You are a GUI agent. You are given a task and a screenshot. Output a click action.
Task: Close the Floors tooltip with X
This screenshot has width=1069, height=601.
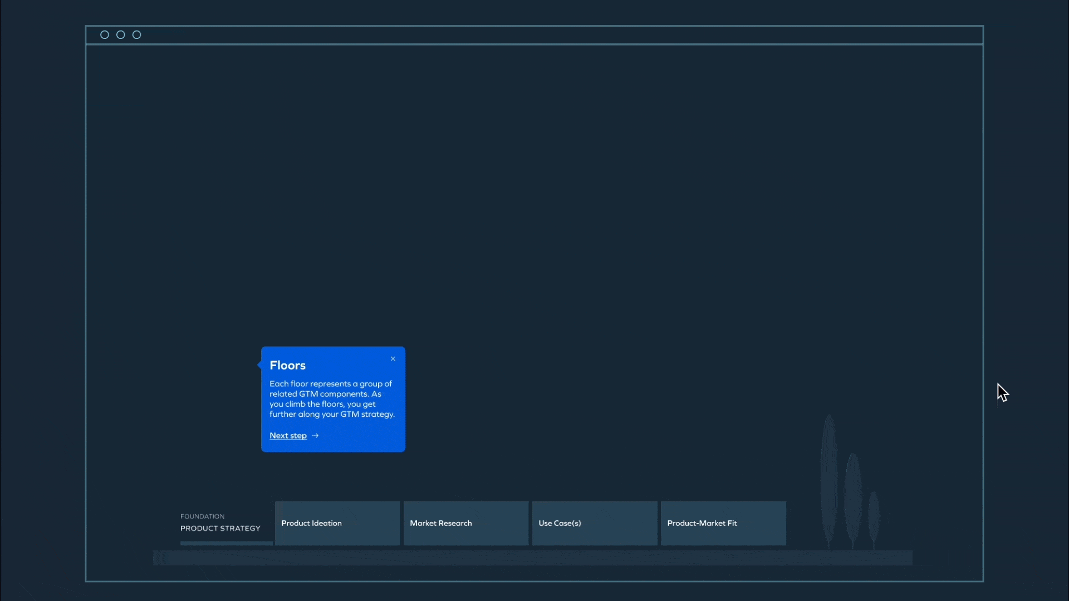tap(393, 359)
